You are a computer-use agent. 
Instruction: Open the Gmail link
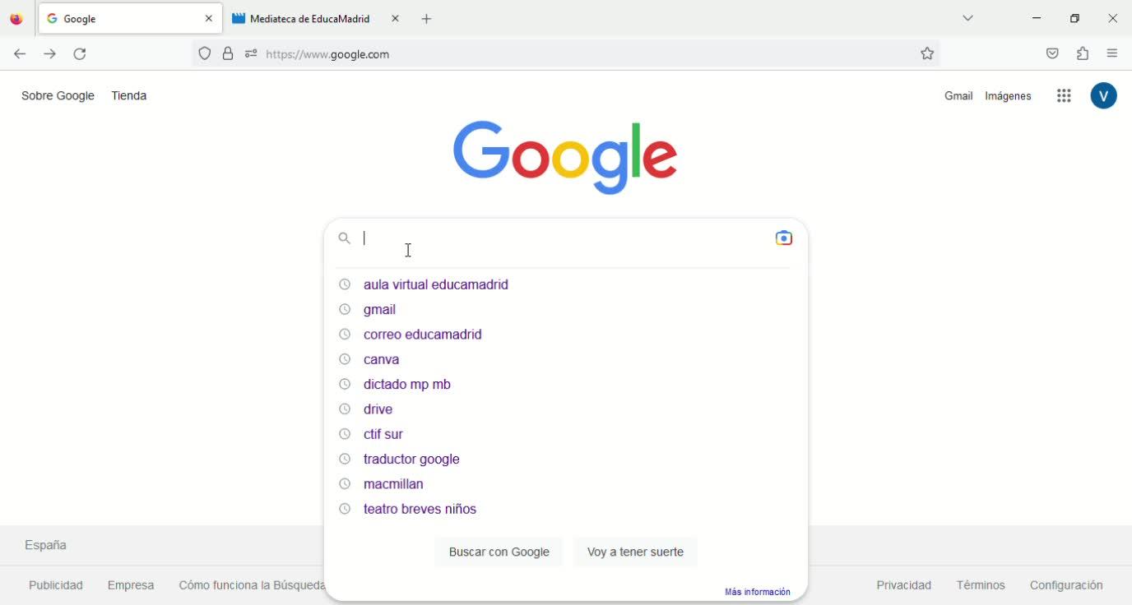[x=958, y=96]
